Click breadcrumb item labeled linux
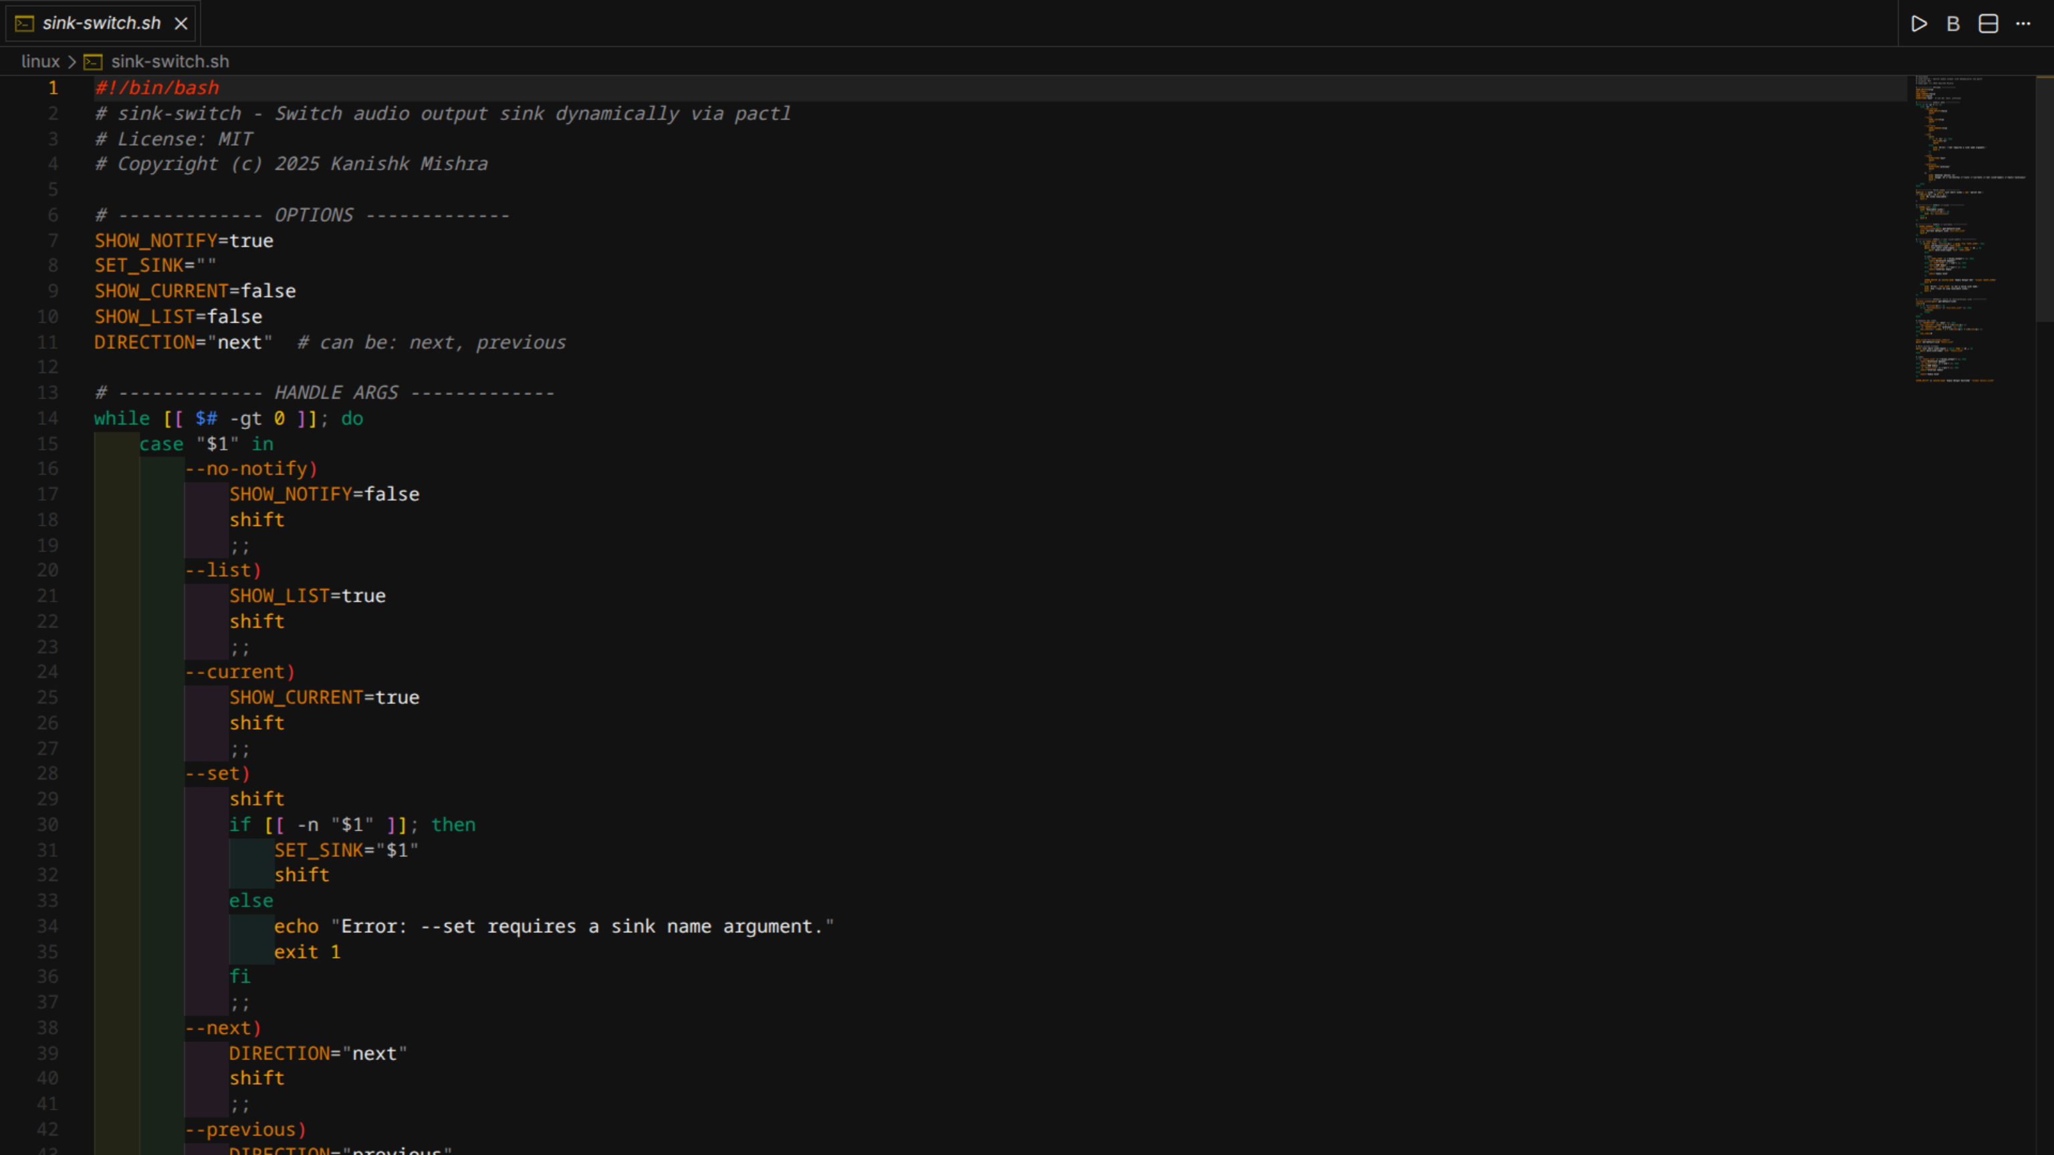2054x1155 pixels. 40,61
